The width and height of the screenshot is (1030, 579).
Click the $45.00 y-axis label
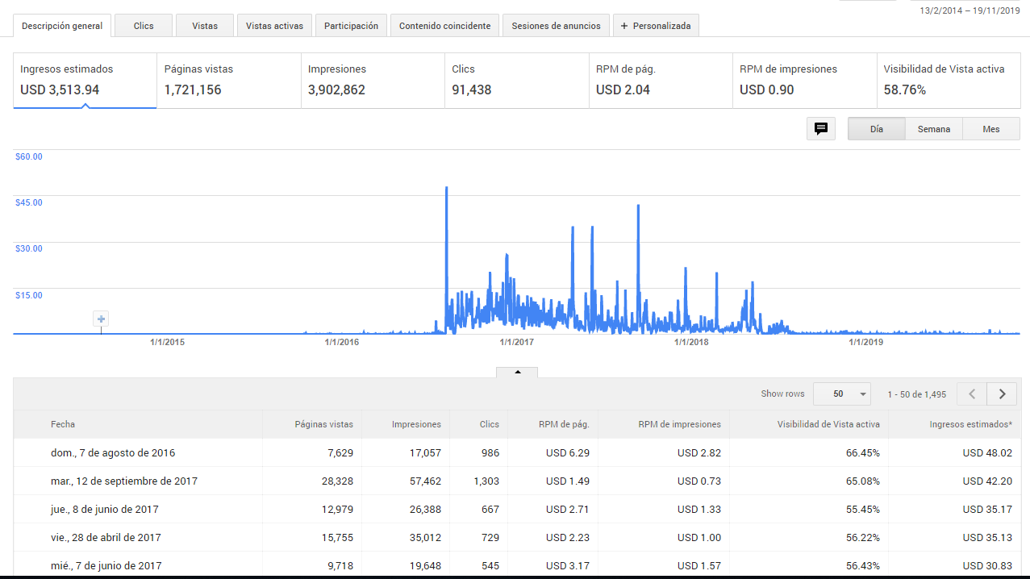point(29,202)
